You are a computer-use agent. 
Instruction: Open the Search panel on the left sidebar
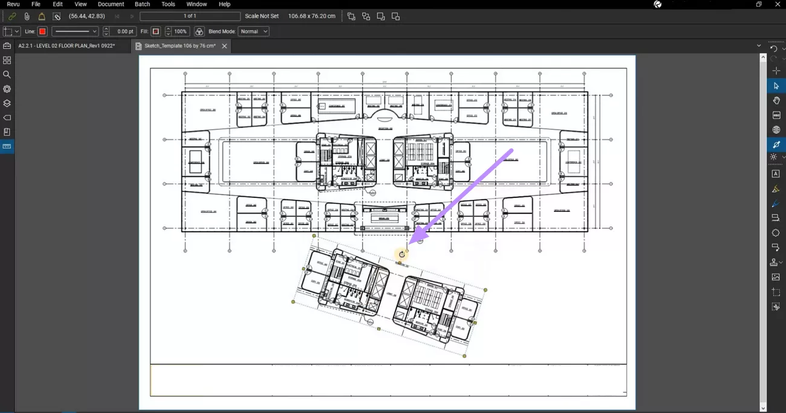click(7, 74)
